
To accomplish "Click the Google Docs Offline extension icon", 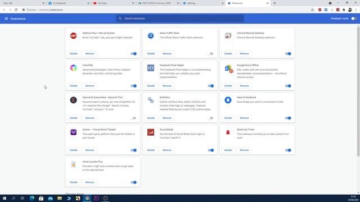I will [229, 68].
